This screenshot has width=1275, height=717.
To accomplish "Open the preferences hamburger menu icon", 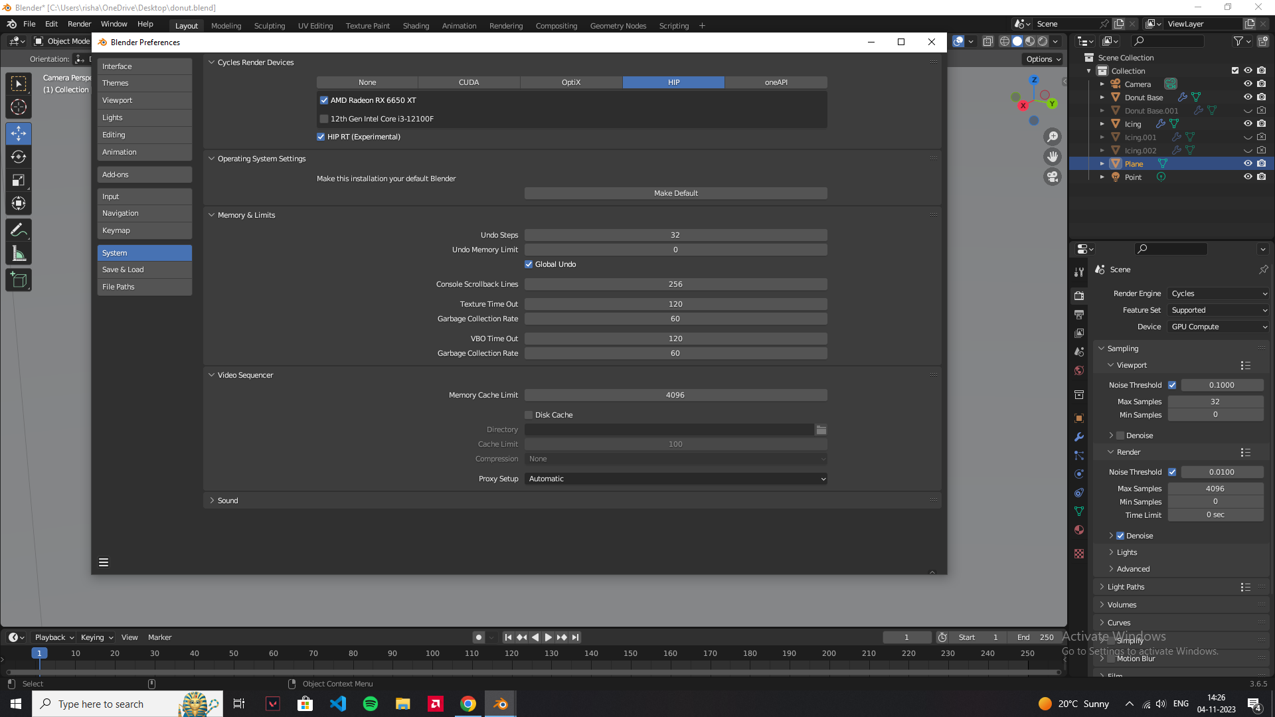I will coord(104,562).
